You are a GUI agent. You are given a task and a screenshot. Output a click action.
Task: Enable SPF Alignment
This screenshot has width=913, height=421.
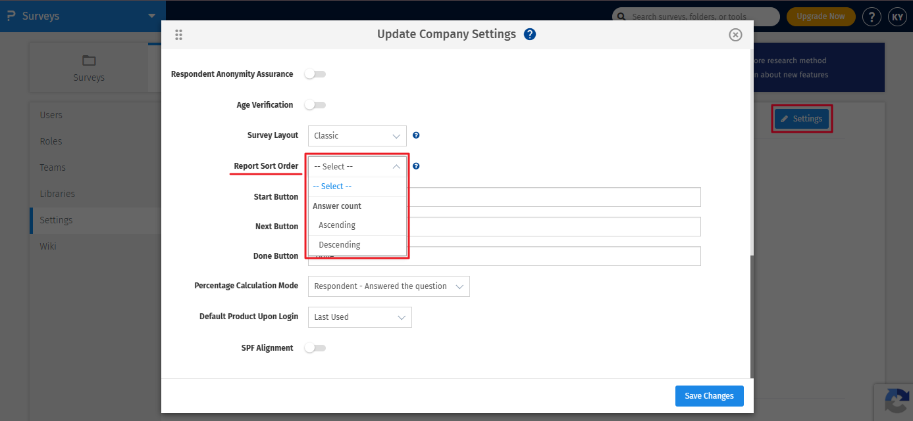click(x=315, y=347)
